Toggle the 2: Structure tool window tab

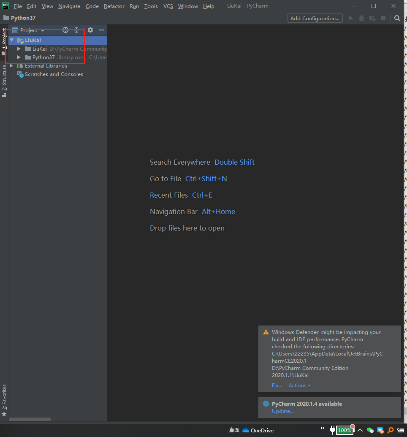[x=4, y=81]
